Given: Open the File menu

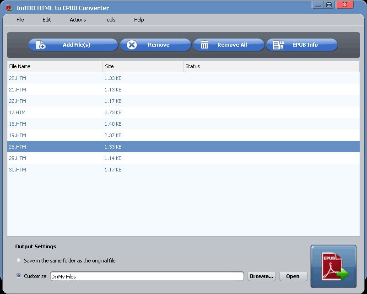Looking at the screenshot, I should click(20, 20).
